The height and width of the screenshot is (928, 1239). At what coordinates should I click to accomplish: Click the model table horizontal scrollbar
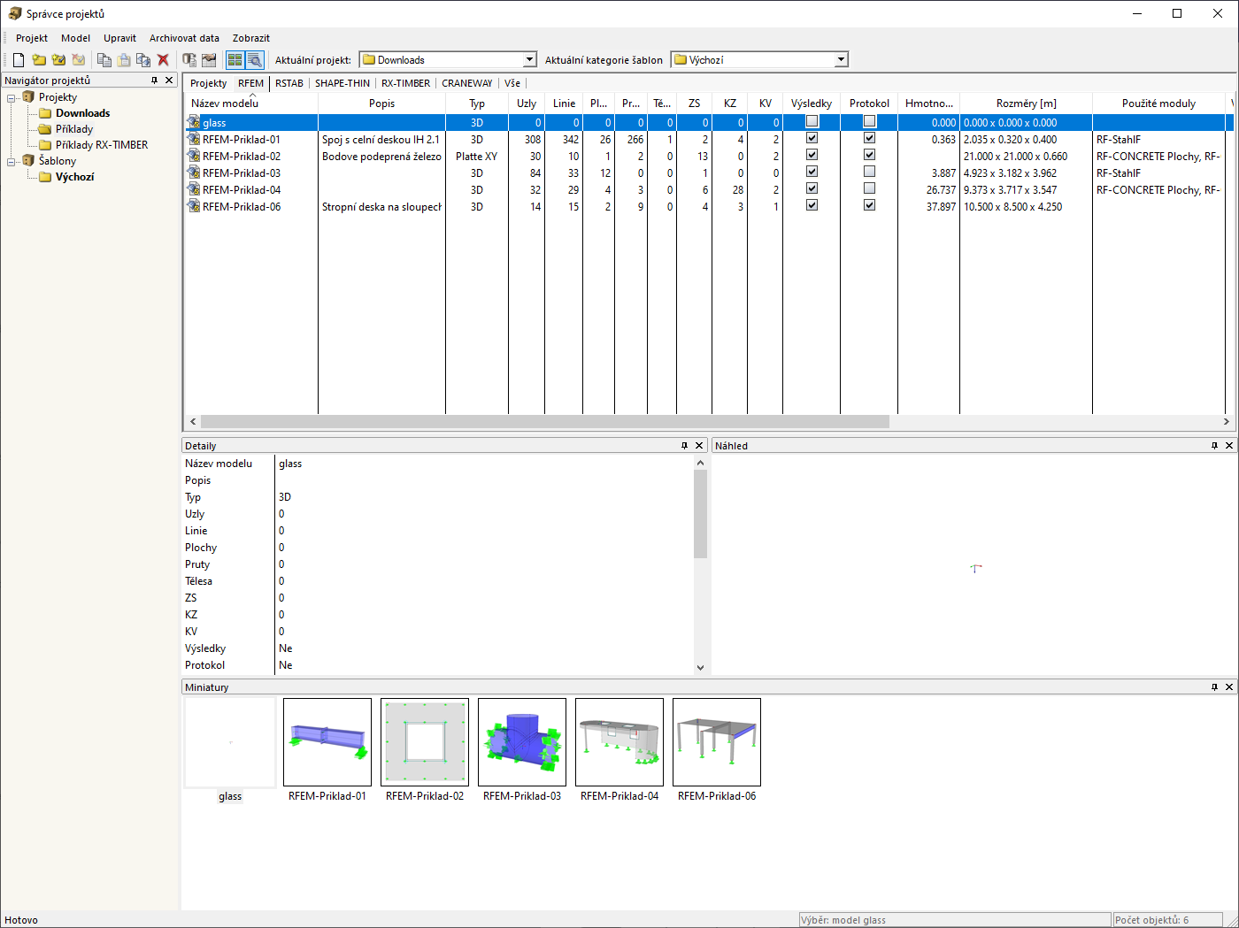tap(545, 422)
